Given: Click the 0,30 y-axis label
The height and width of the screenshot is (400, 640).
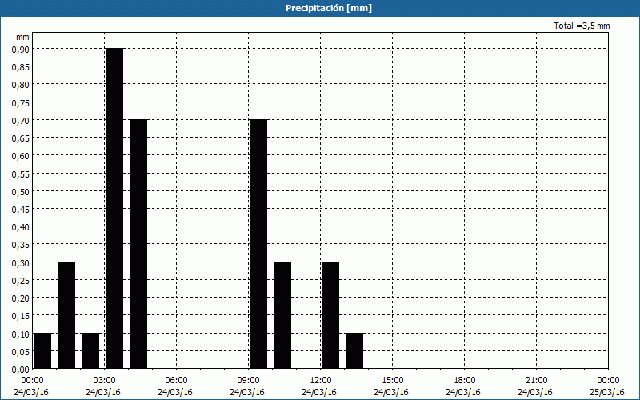Looking at the screenshot, I should [x=21, y=262].
